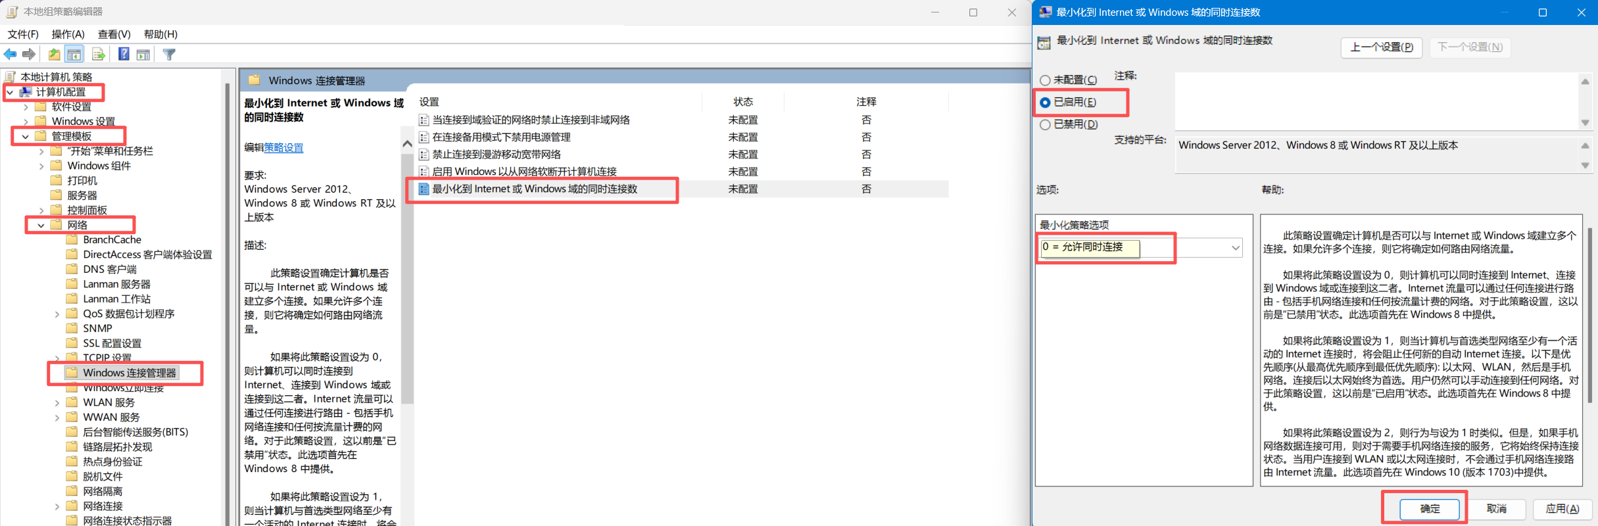Click the Filter funnel toolbar icon
This screenshot has width=1598, height=526.
tap(169, 55)
